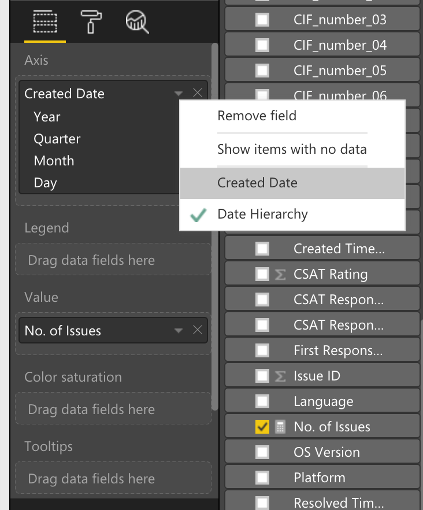Select Show items with no data

292,150
